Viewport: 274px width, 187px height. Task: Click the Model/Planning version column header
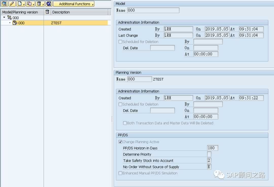[20, 12]
